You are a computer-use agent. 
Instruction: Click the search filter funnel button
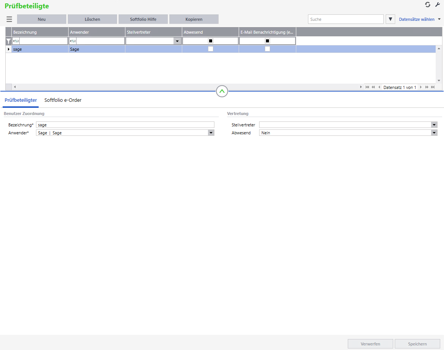click(390, 19)
